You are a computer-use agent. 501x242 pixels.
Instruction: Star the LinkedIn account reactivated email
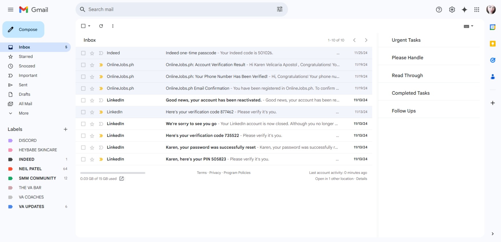92,100
